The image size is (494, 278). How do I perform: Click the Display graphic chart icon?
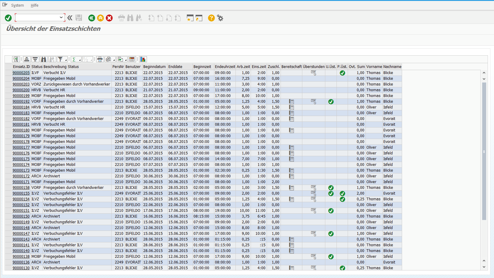point(143,59)
